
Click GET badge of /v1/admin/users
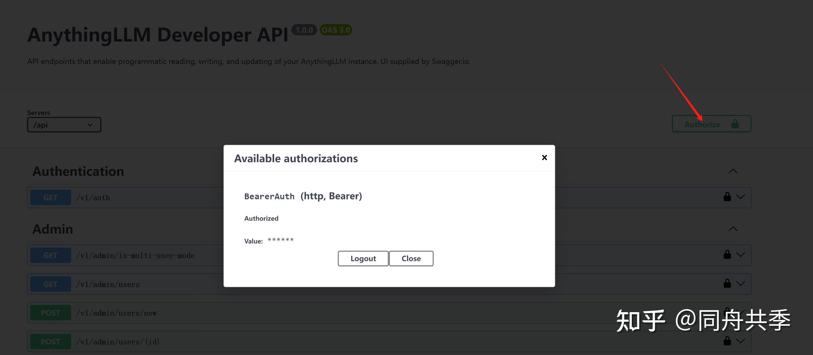[51, 284]
